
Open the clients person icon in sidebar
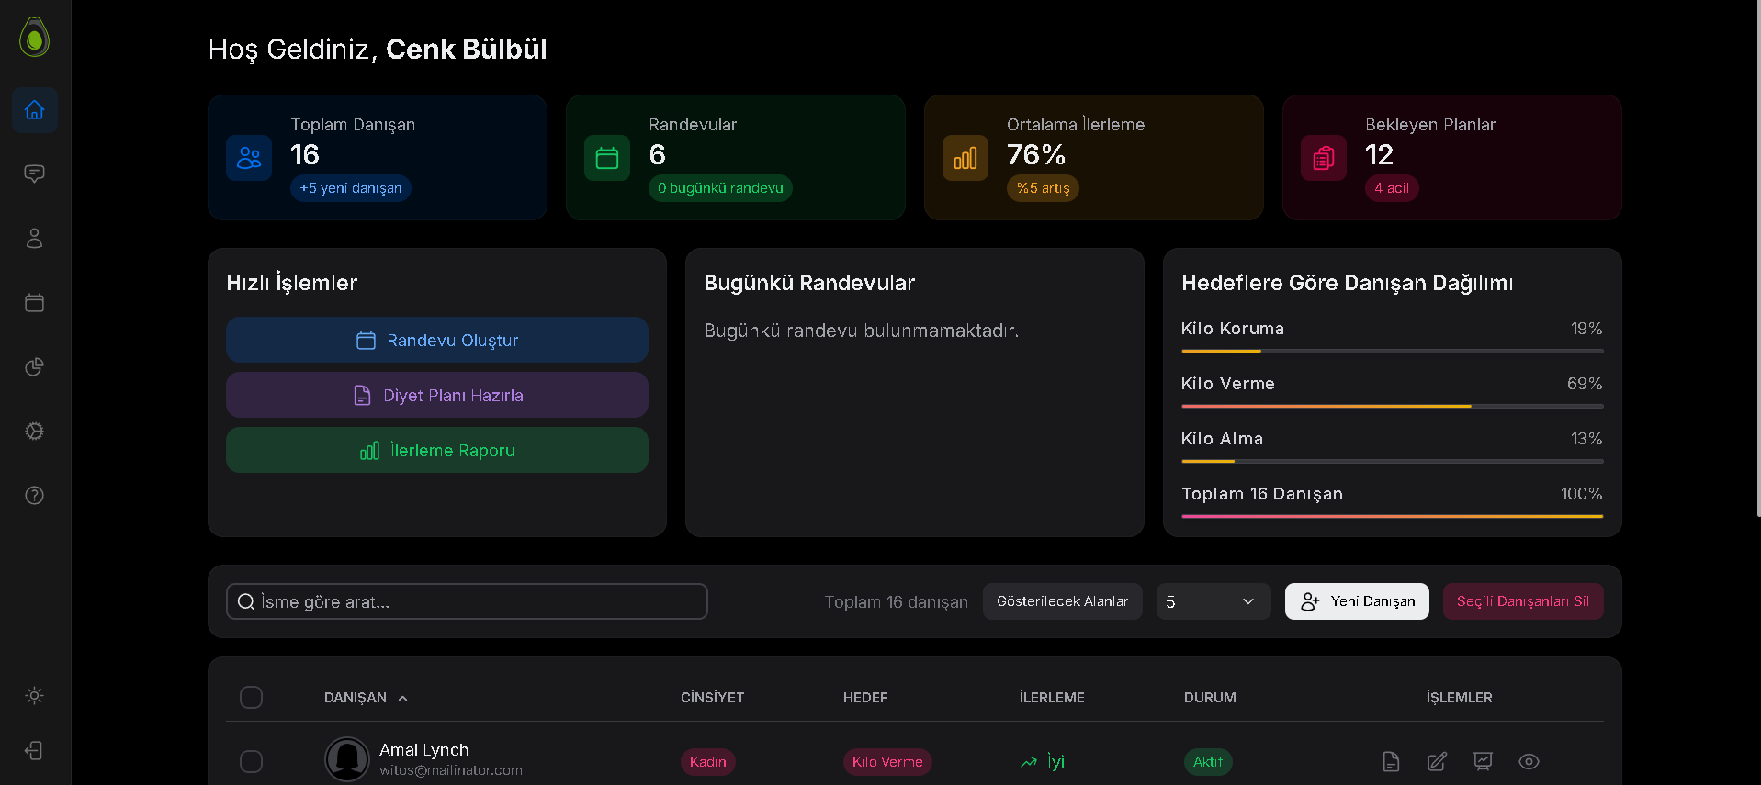[35, 239]
